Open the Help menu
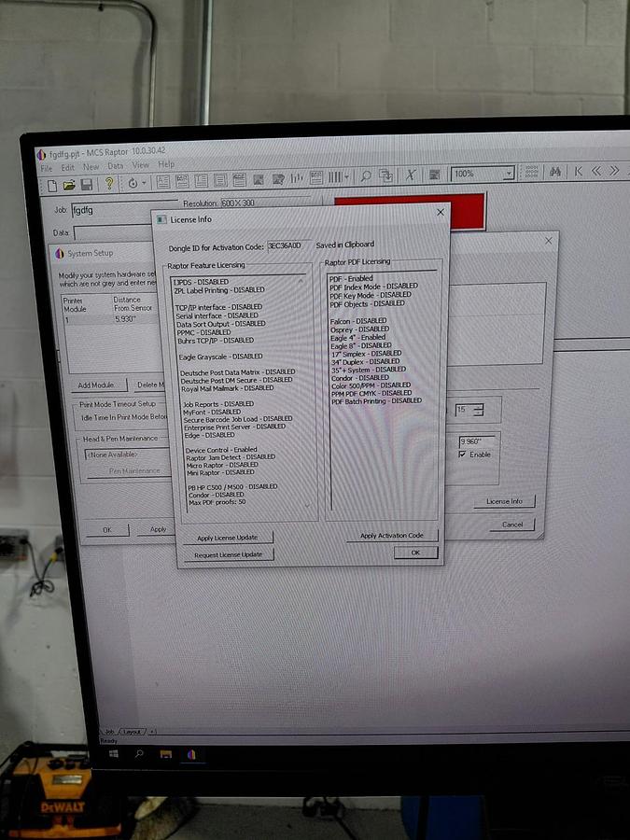The height and width of the screenshot is (840, 630). point(166,164)
